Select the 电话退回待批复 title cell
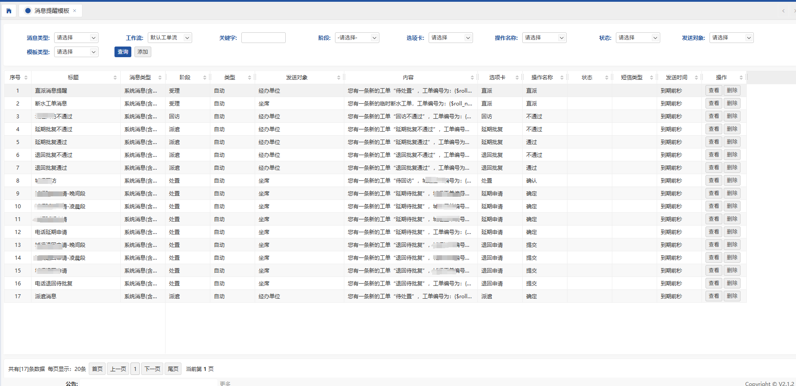 pos(76,283)
